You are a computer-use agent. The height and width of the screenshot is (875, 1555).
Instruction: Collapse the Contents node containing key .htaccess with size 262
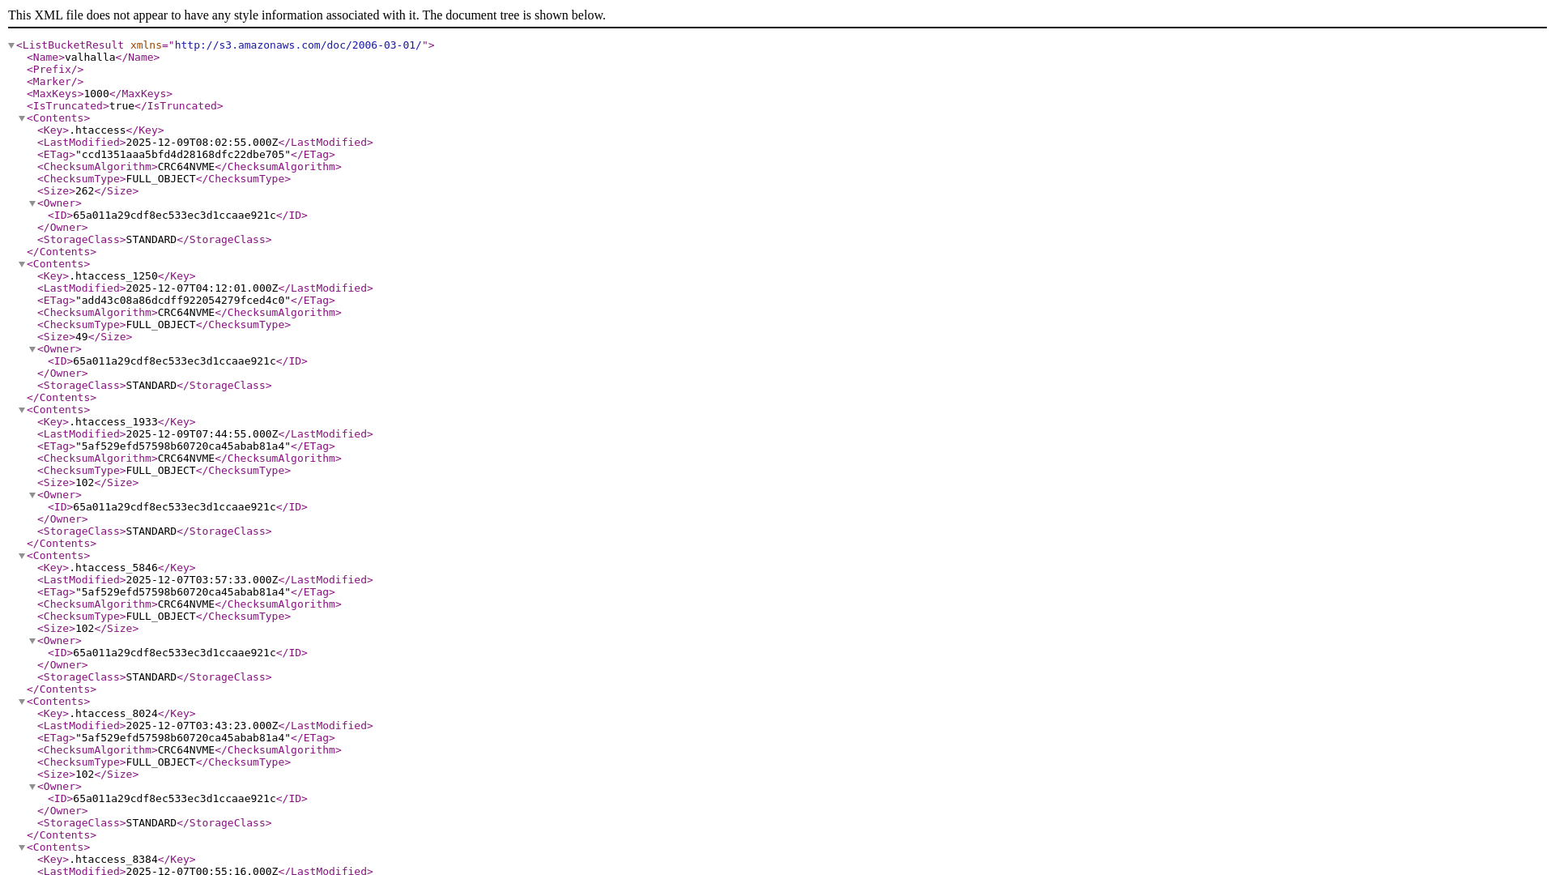coord(22,118)
